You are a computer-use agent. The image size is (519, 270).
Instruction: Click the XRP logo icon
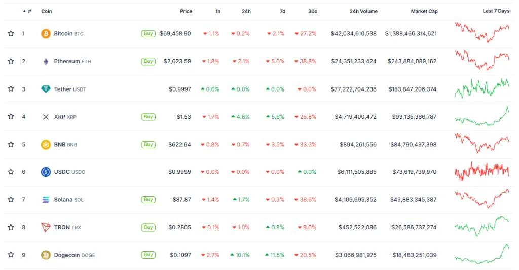pyautogui.click(x=46, y=117)
